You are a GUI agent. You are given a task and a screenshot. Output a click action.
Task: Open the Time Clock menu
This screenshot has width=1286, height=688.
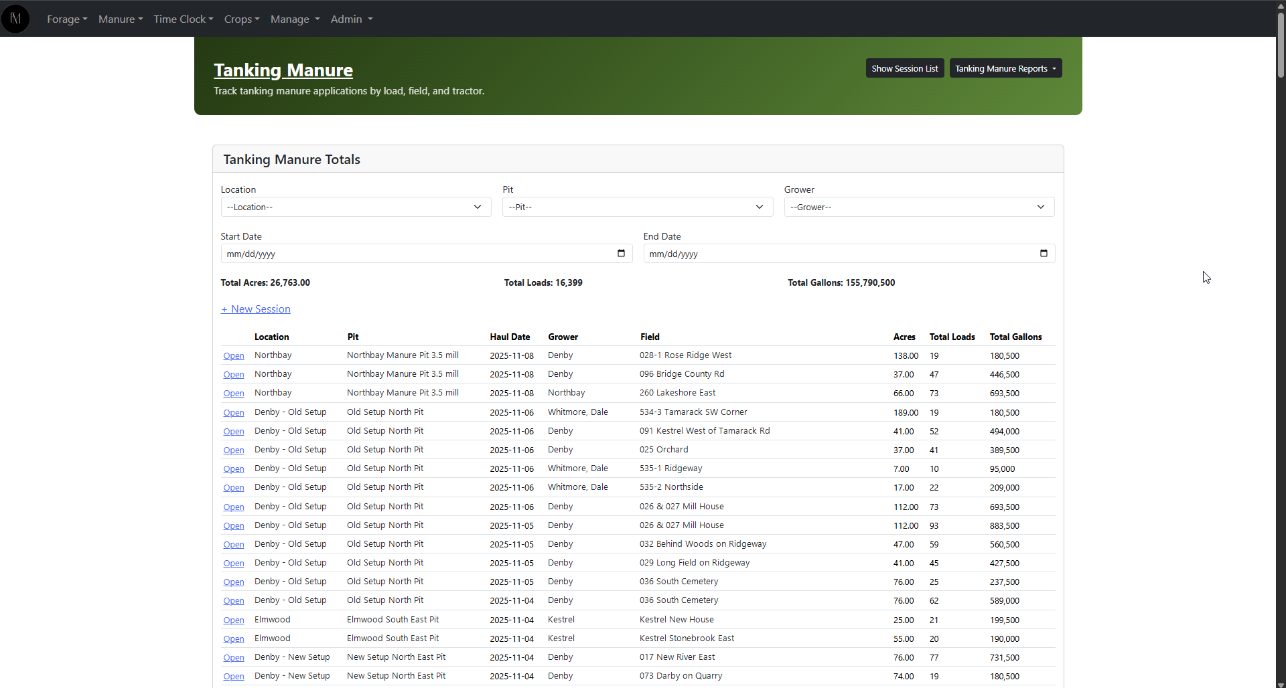click(184, 19)
